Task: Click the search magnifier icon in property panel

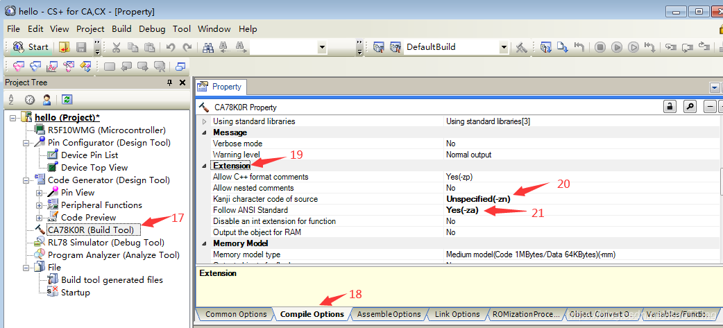Action: (690, 107)
